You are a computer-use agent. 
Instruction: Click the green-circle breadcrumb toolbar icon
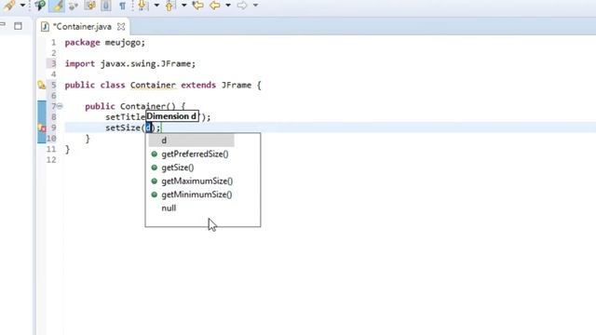39,5
